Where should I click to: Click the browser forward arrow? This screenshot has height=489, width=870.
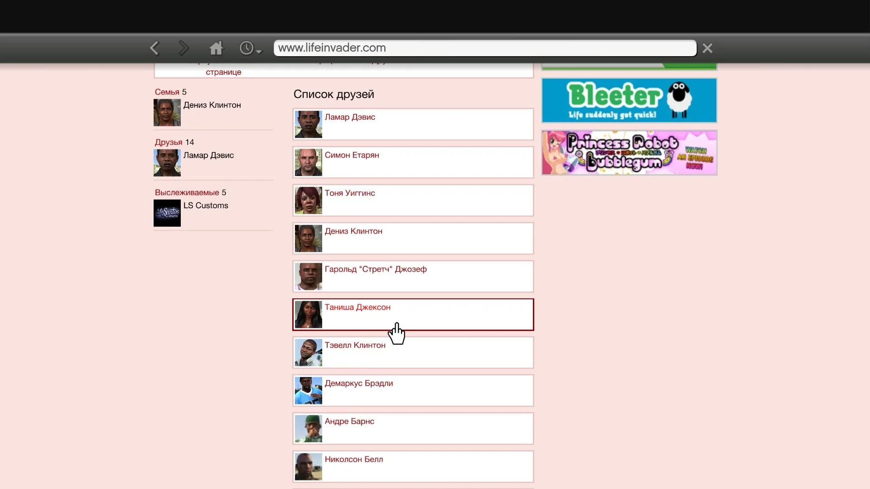184,48
